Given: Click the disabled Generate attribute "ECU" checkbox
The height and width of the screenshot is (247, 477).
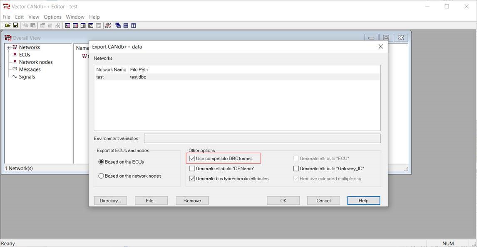Looking at the screenshot, I should (296, 159).
